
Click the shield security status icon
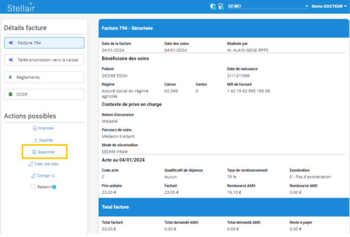coord(213,7)
